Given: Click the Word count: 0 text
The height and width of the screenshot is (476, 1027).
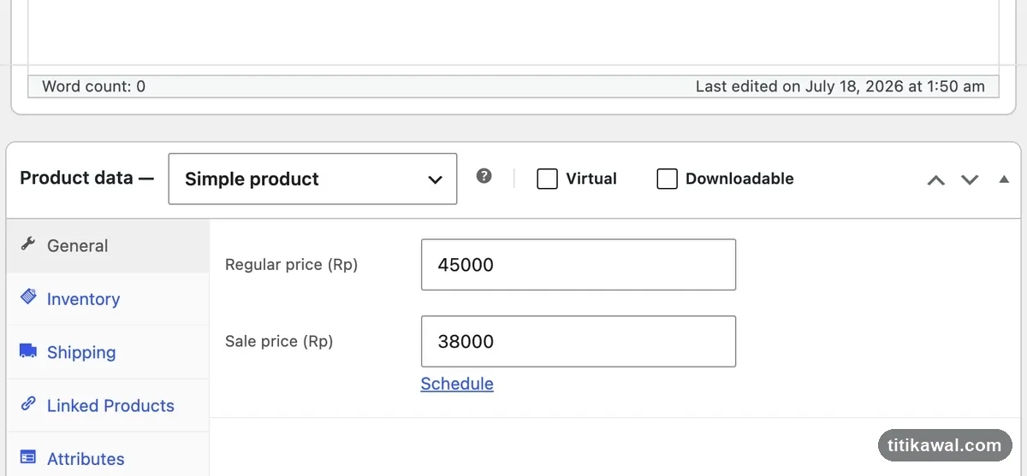Looking at the screenshot, I should pyautogui.click(x=93, y=86).
